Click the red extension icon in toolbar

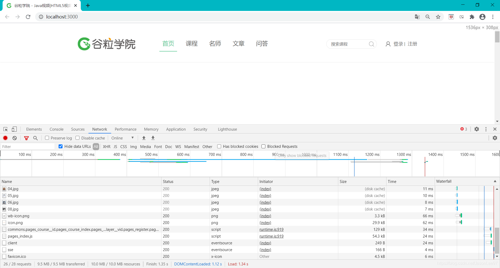451,17
